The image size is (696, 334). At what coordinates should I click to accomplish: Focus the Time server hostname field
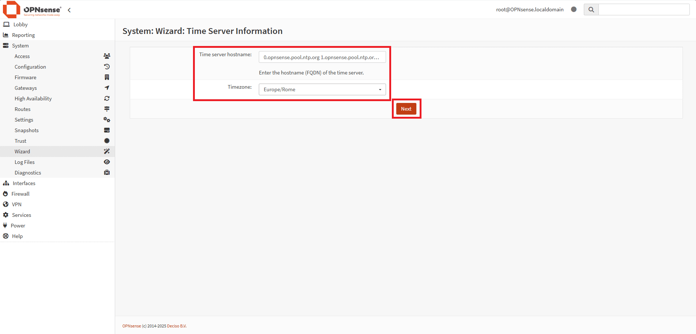pyautogui.click(x=322, y=57)
